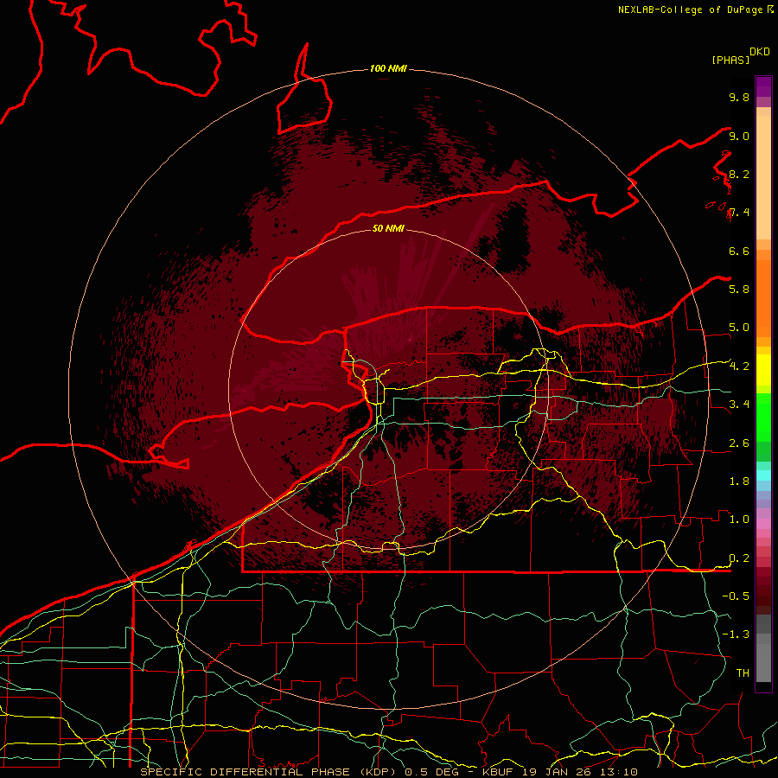Click the -1.3 value on the color scale

point(736,635)
